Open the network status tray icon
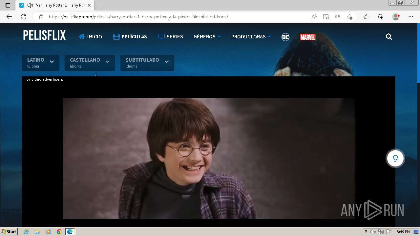Viewport: 420px width, 236px height. (381, 232)
